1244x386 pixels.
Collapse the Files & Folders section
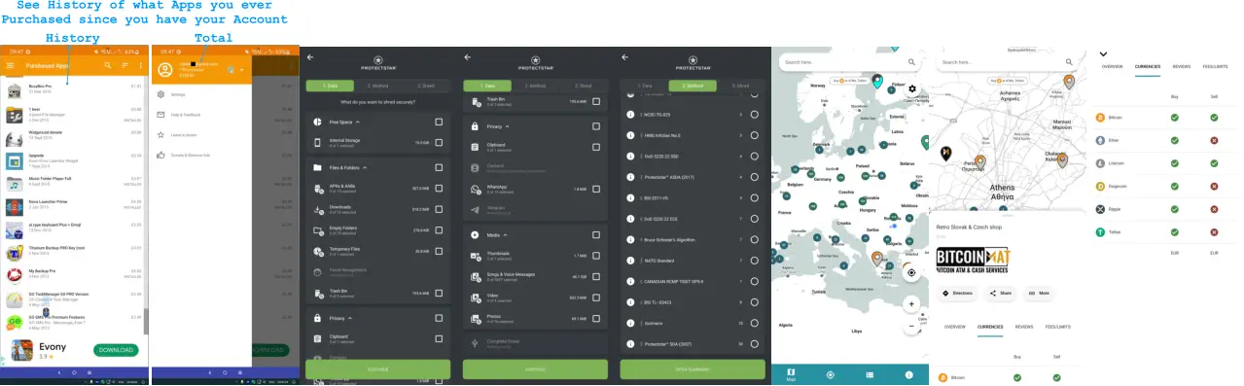pos(366,168)
